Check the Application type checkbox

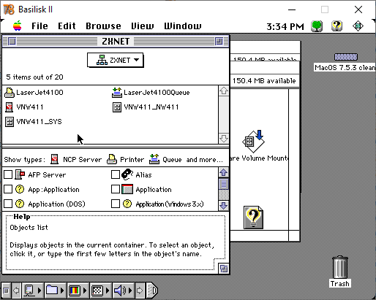(116, 189)
